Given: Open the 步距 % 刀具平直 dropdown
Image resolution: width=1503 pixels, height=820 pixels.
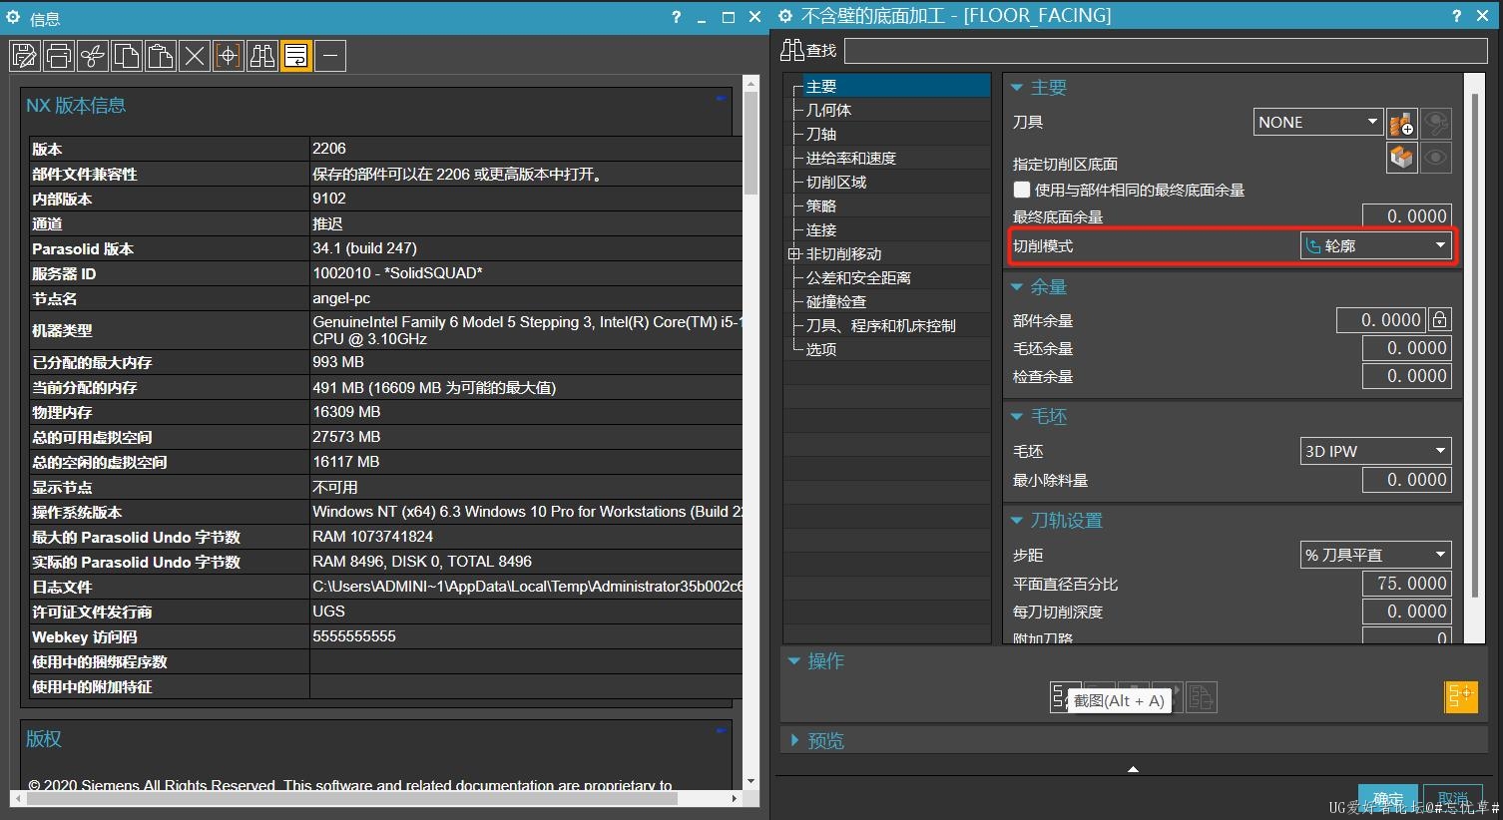Looking at the screenshot, I should click(1376, 555).
